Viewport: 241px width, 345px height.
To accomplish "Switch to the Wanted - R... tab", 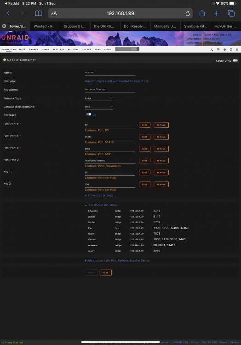I will coord(45,26).
